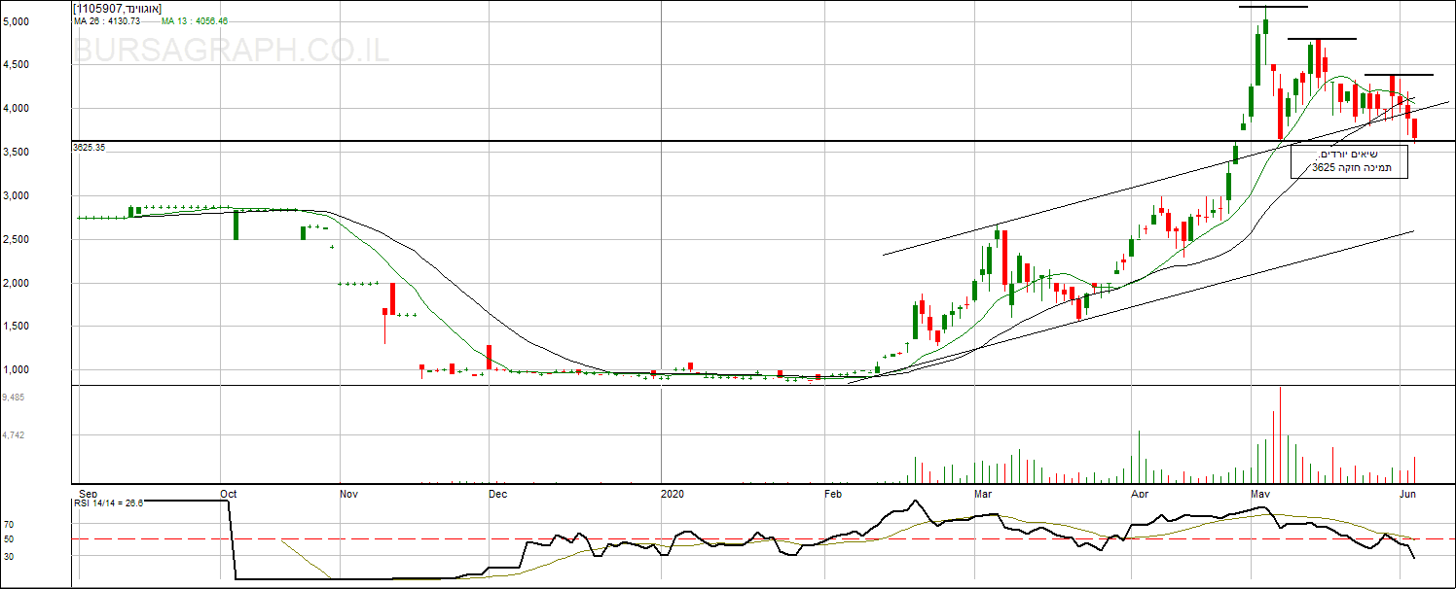Screen dimensions: 1456x589
Task: Click the 9,485 volume axis label
Action: click(x=14, y=398)
